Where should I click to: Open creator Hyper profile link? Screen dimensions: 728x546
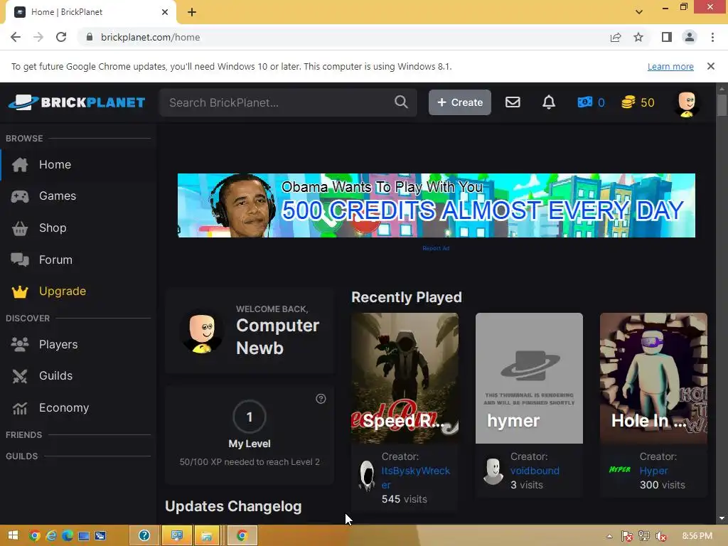pyautogui.click(x=654, y=471)
